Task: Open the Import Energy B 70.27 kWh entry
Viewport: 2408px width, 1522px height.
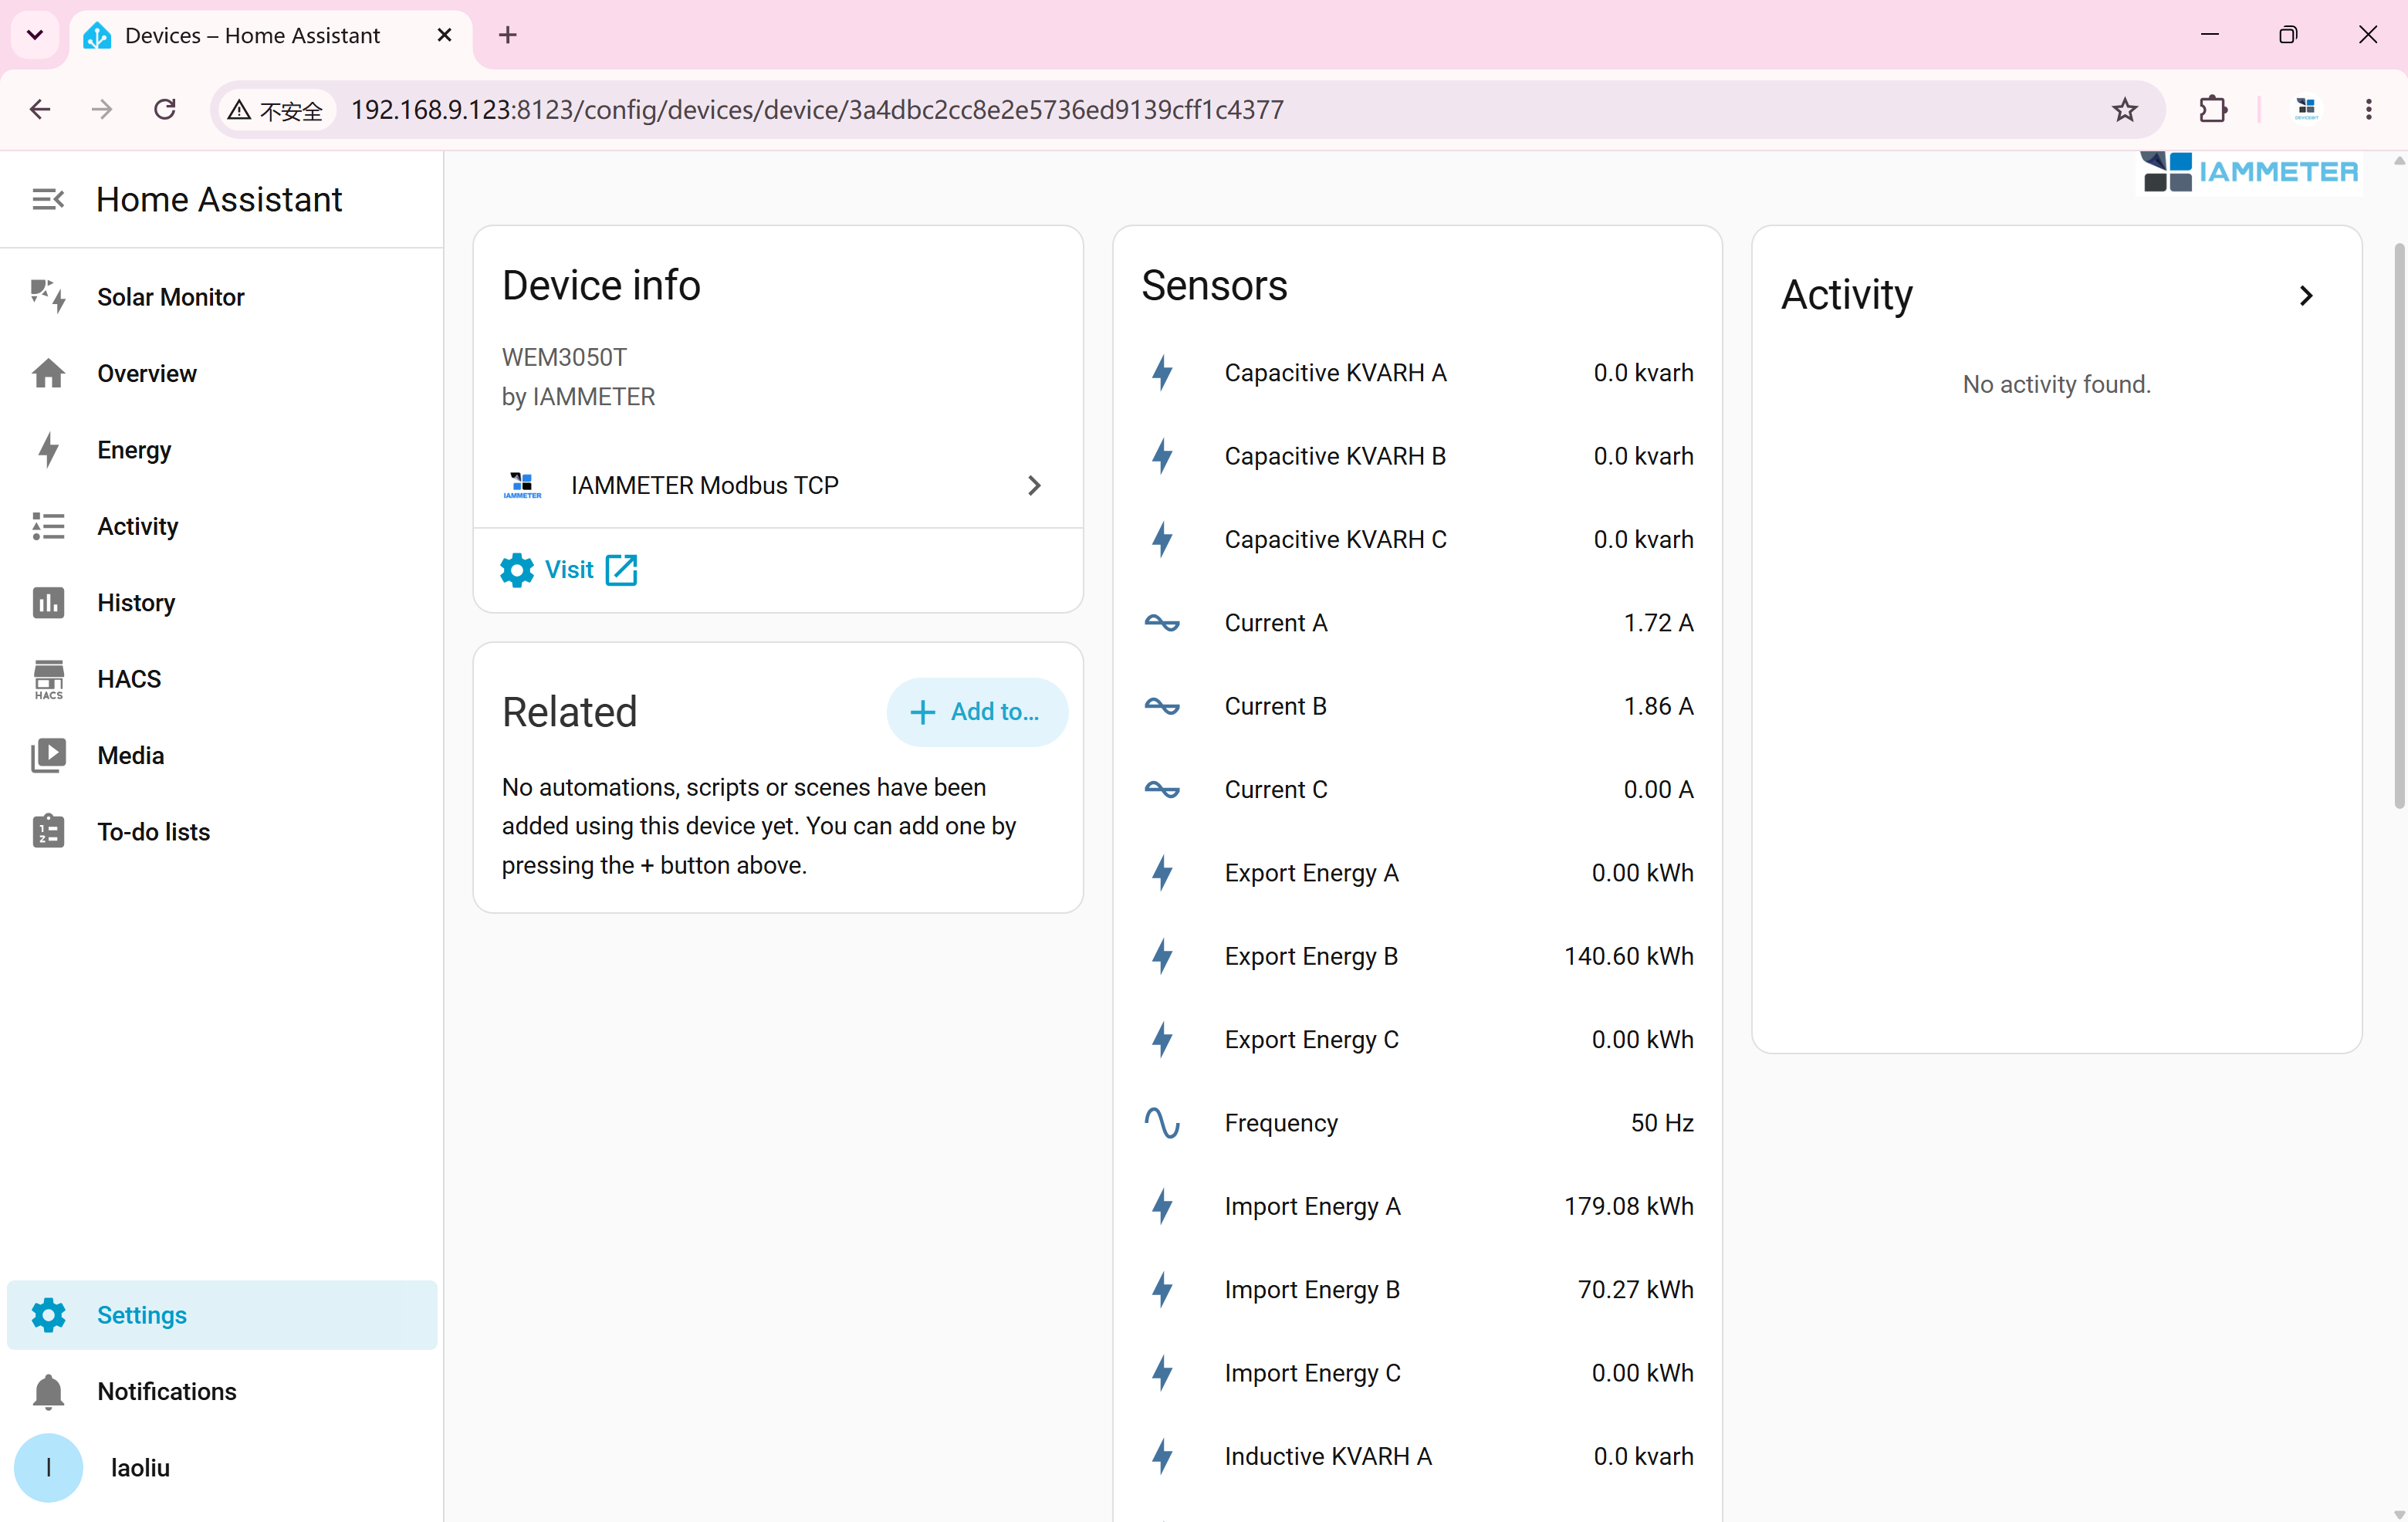Action: (x=1417, y=1290)
